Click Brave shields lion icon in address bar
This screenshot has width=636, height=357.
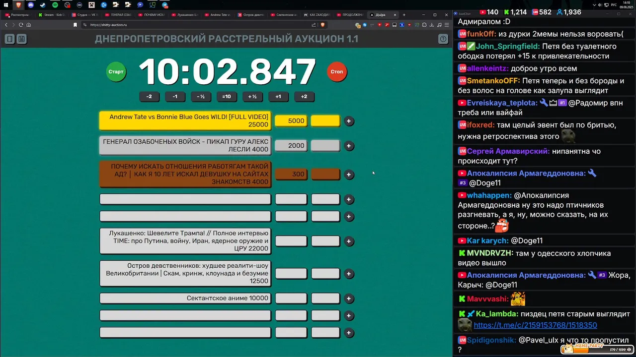pos(322,25)
